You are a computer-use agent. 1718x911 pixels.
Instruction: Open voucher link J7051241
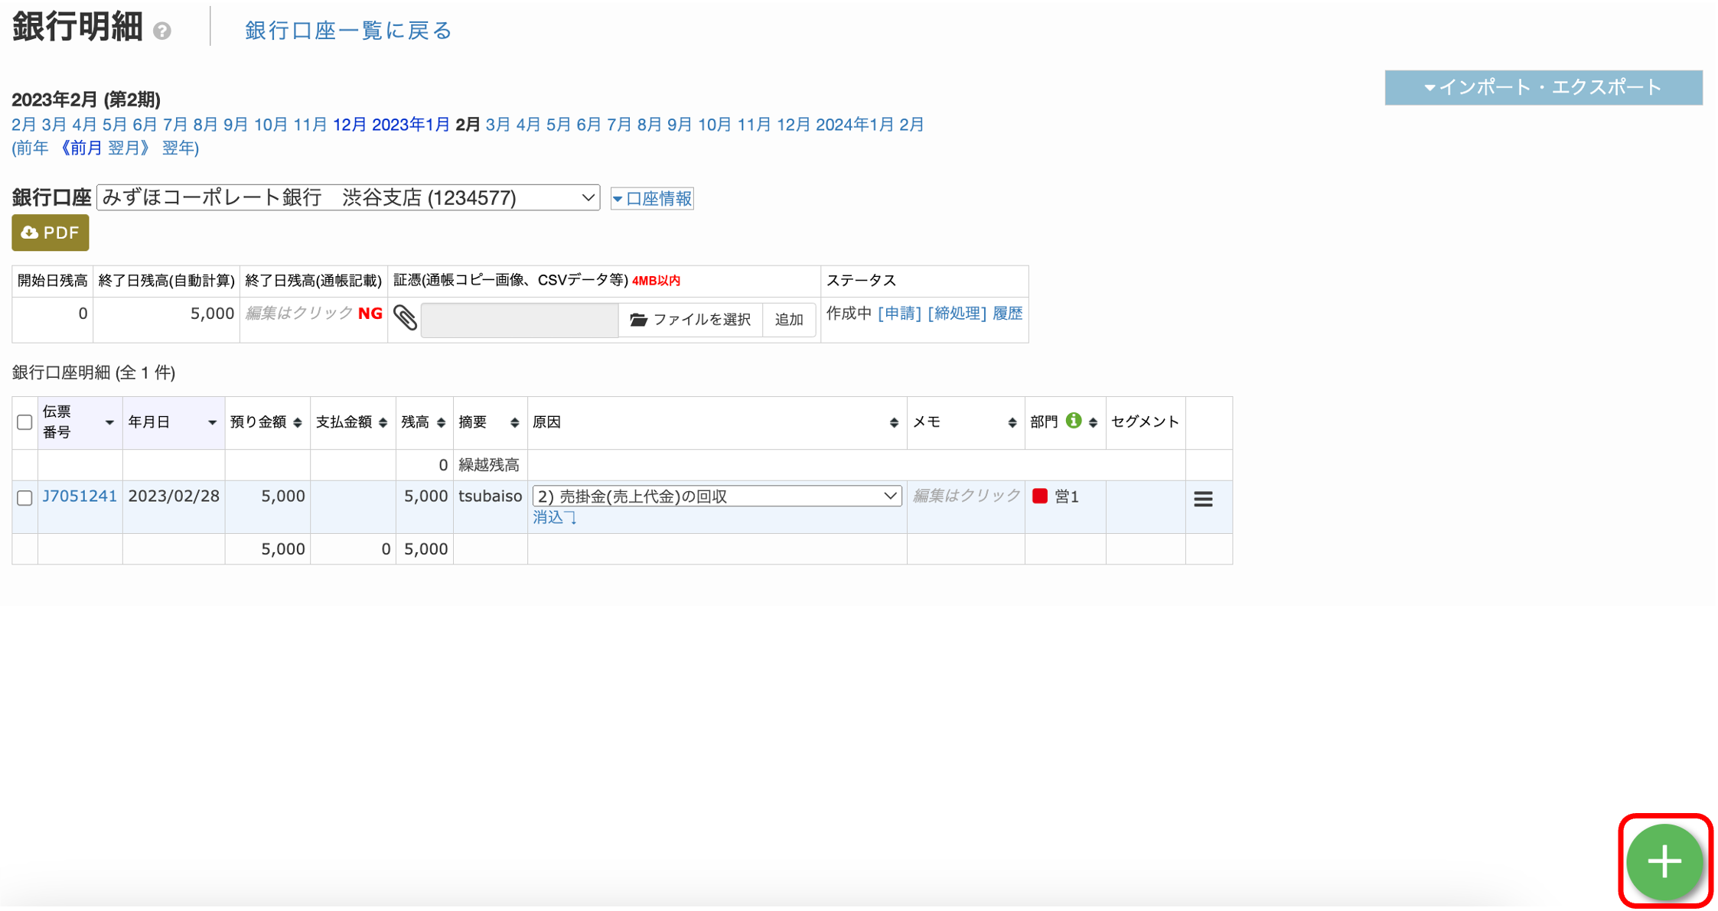[80, 496]
